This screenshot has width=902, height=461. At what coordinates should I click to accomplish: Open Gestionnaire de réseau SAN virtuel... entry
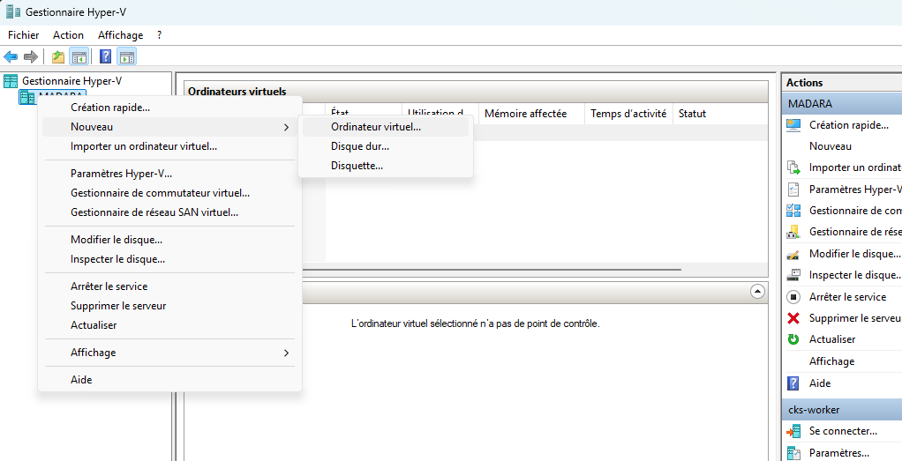pyautogui.click(x=169, y=212)
